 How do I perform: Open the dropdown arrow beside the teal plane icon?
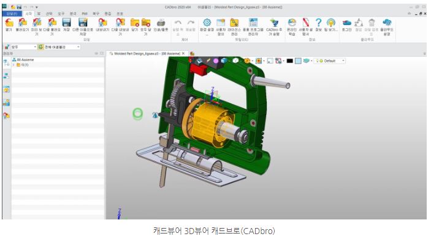click(x=311, y=61)
